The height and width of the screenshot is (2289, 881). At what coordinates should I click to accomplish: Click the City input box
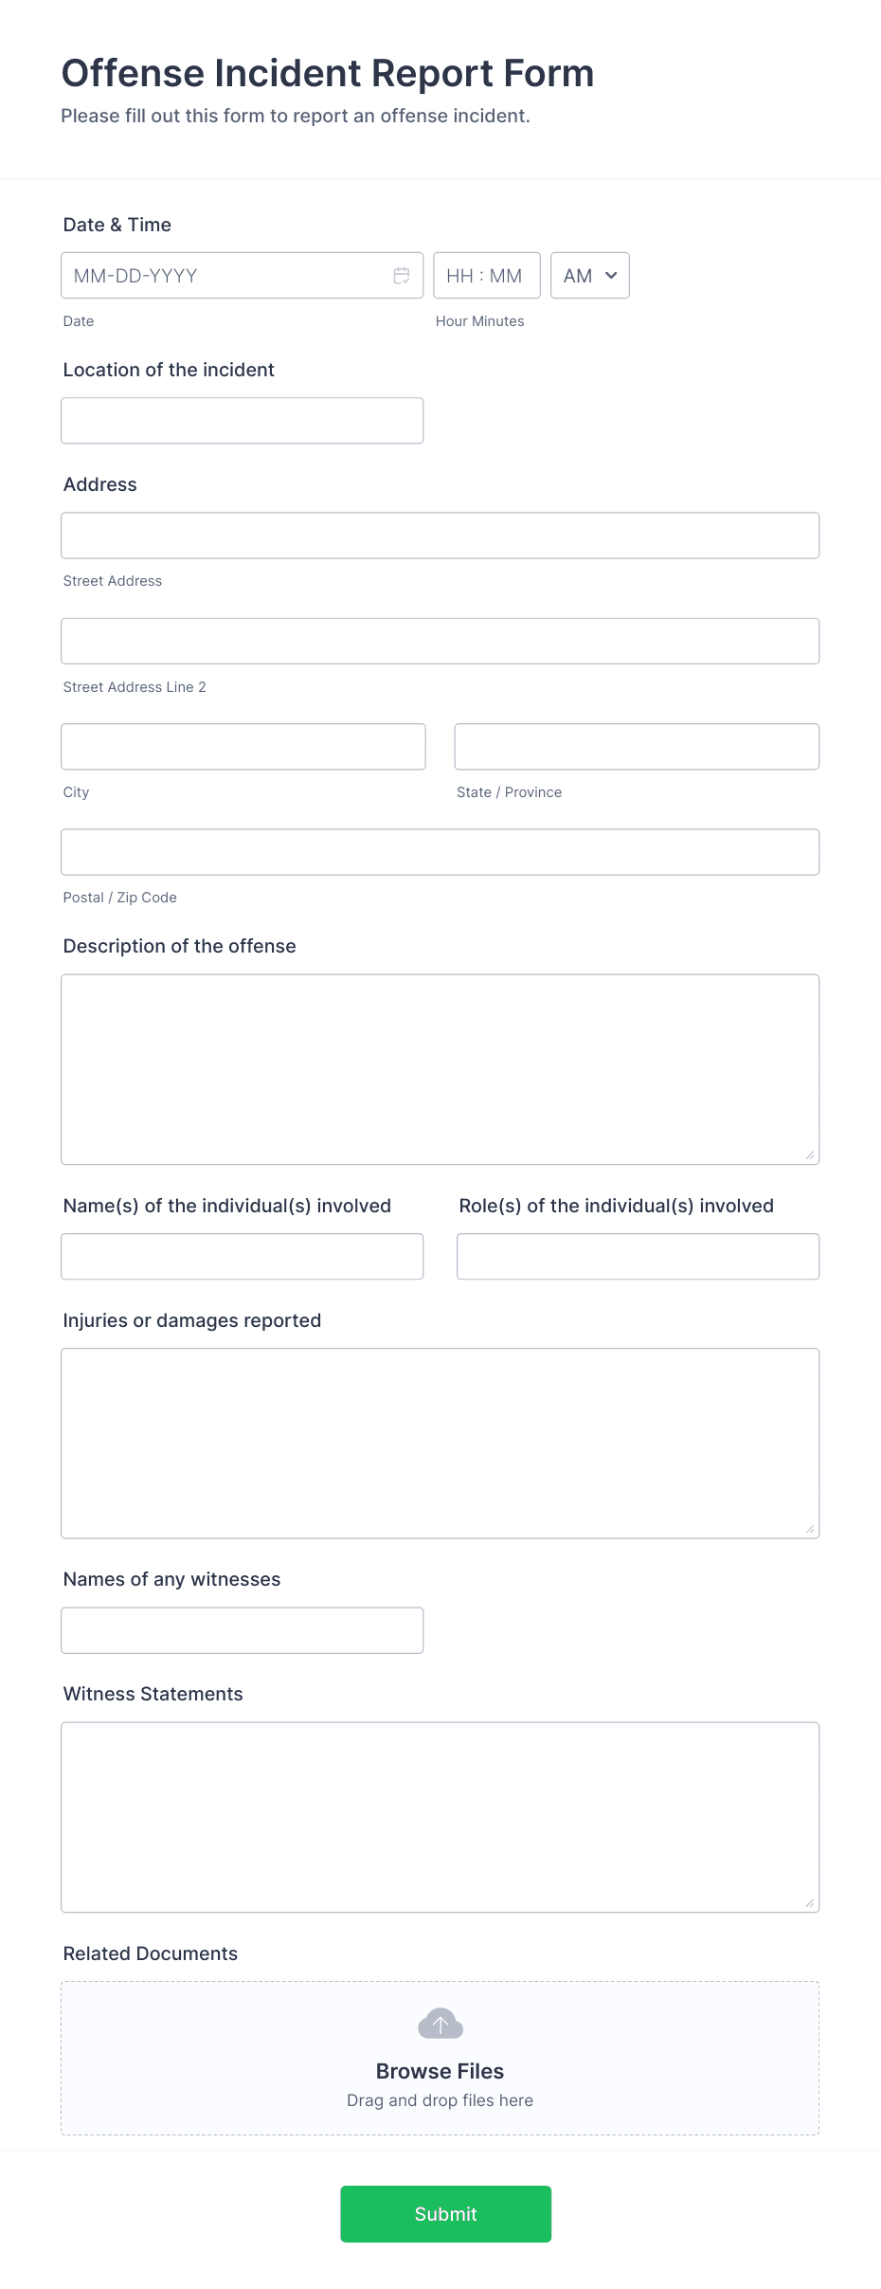242,746
